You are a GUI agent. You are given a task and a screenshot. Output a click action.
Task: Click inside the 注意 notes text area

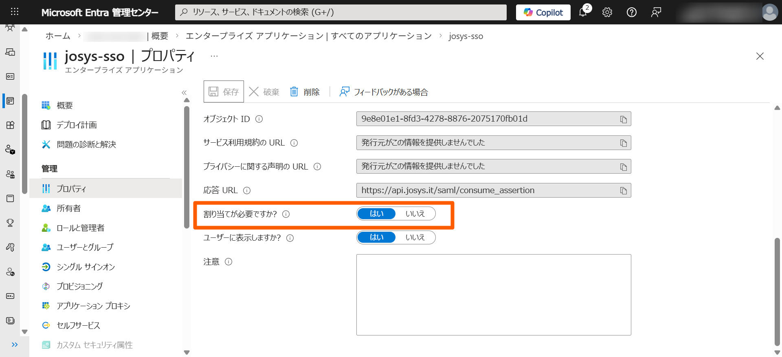[x=493, y=294]
